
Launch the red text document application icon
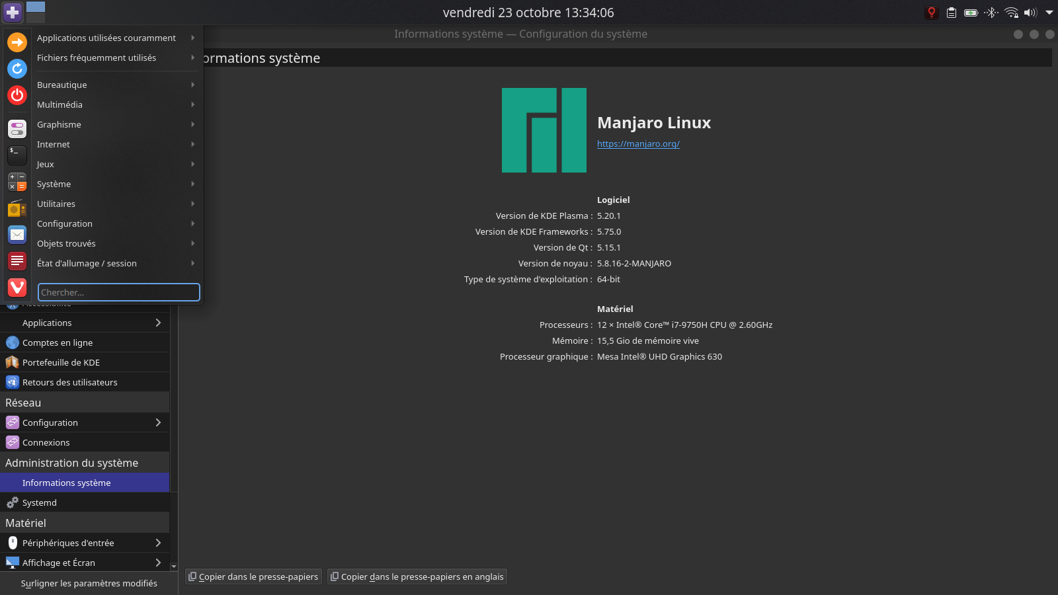[x=17, y=261]
